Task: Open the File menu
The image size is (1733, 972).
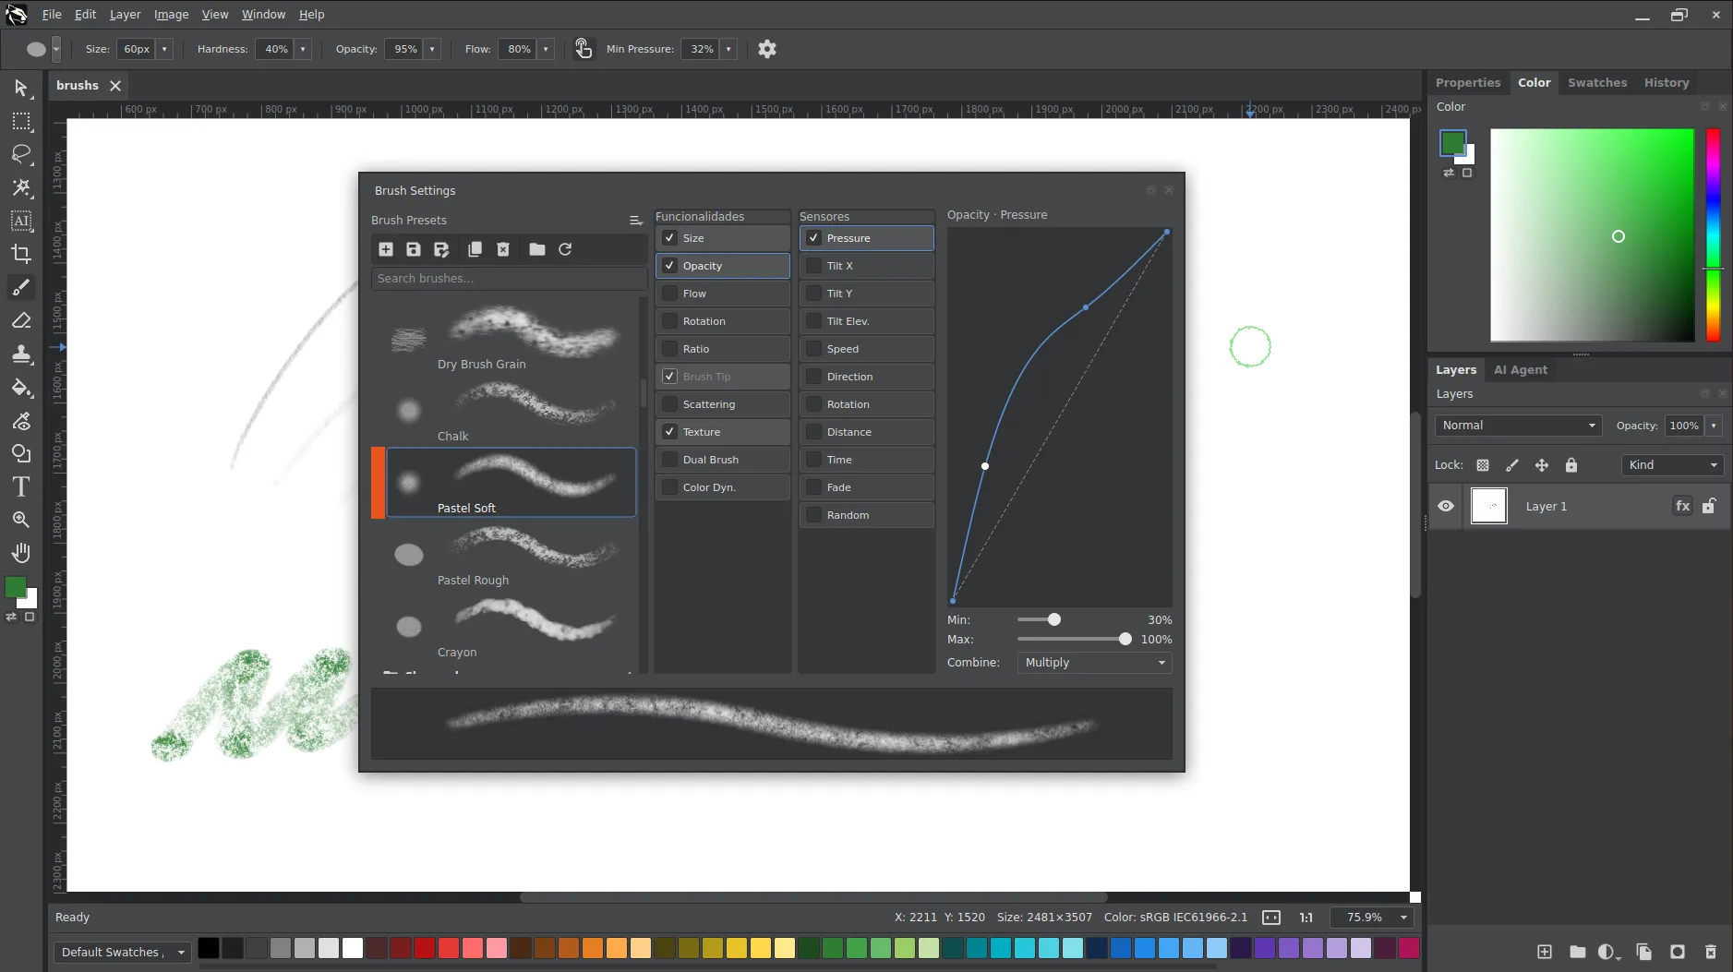Action: 52,15
